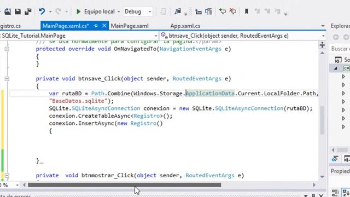Switch to the MainPage.xaml tab

tap(130, 26)
